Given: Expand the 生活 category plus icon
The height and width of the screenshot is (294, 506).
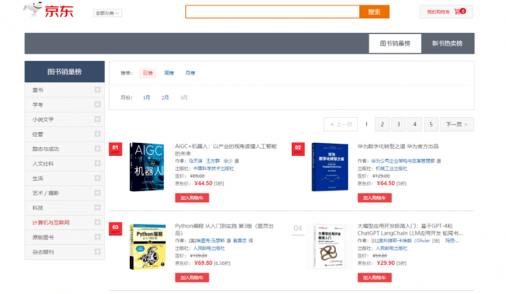Looking at the screenshot, I should 97,178.
